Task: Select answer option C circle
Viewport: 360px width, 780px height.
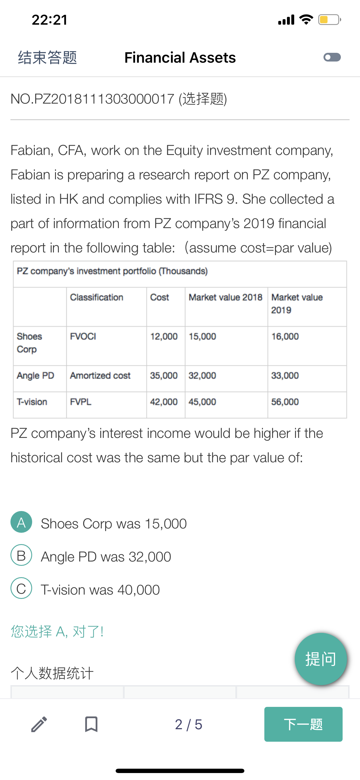Action: [21, 588]
